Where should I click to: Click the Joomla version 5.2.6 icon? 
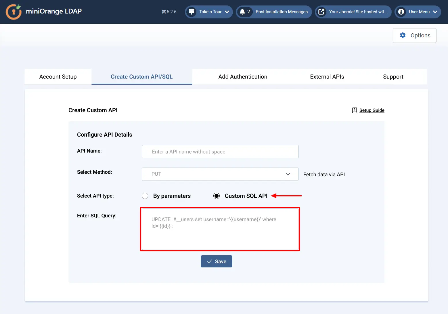[164, 12]
